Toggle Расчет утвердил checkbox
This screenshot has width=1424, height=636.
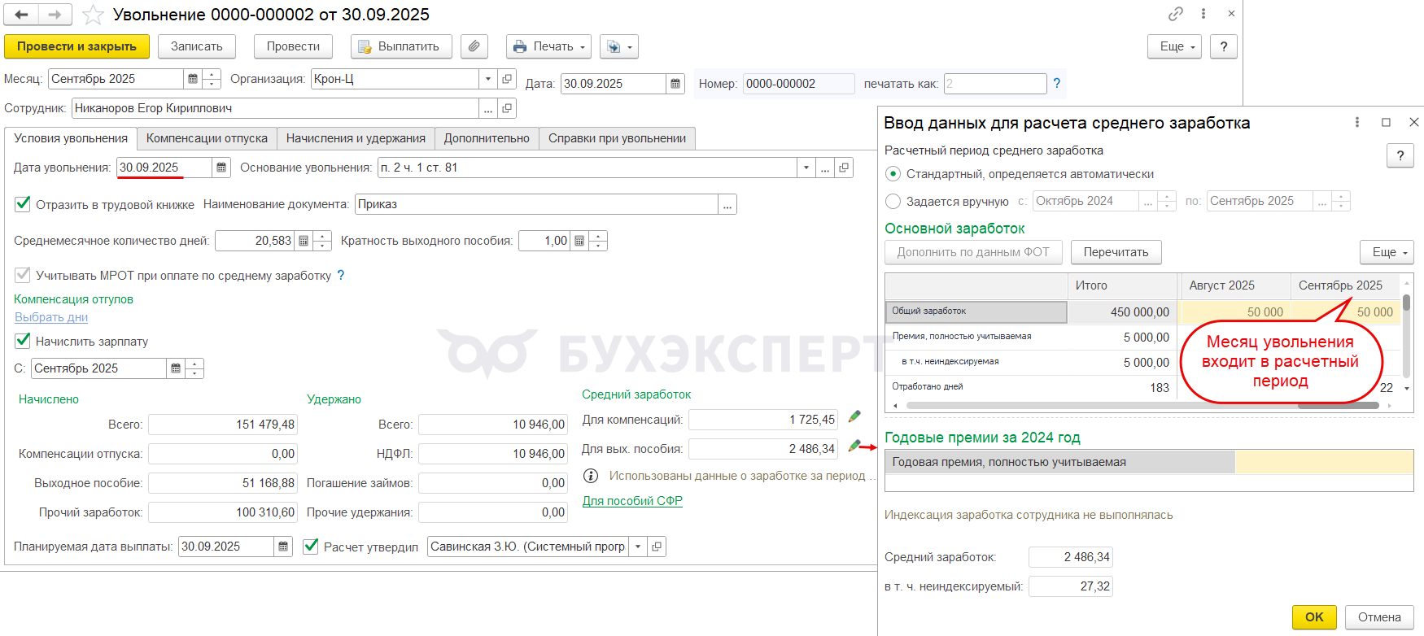pos(311,547)
